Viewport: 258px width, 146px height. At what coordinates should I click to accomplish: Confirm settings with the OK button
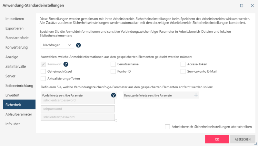coord(217,139)
